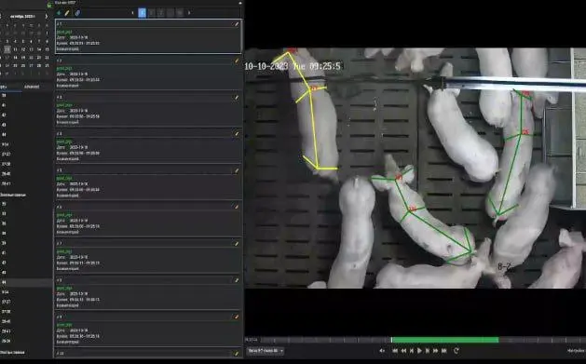Viewport: 586px width, 364px height.
Task: Edit record #4 using its pencil icon
Action: tap(237, 134)
